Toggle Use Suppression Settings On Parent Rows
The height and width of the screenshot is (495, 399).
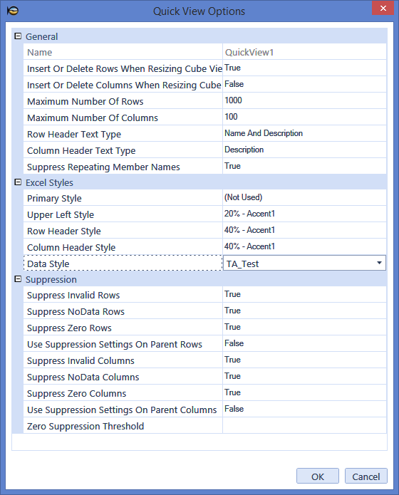point(304,343)
